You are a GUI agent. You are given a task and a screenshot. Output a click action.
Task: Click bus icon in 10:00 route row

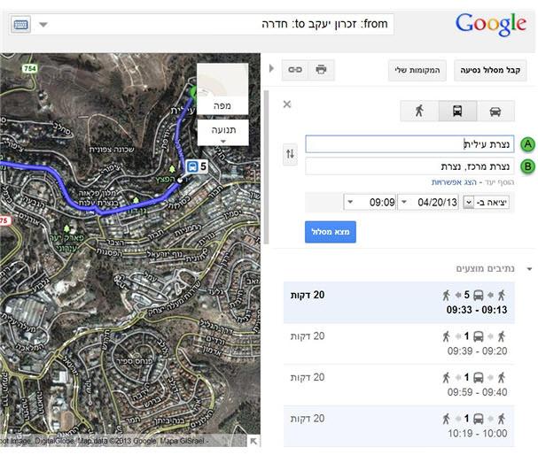point(479,419)
